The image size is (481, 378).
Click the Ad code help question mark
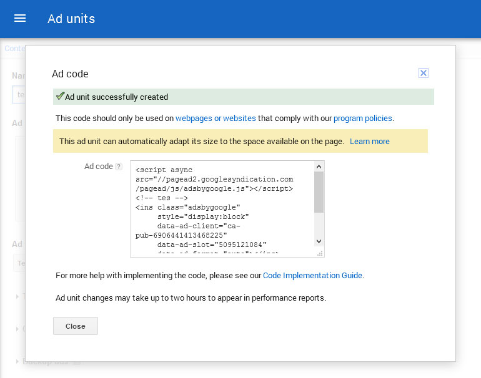click(x=119, y=167)
